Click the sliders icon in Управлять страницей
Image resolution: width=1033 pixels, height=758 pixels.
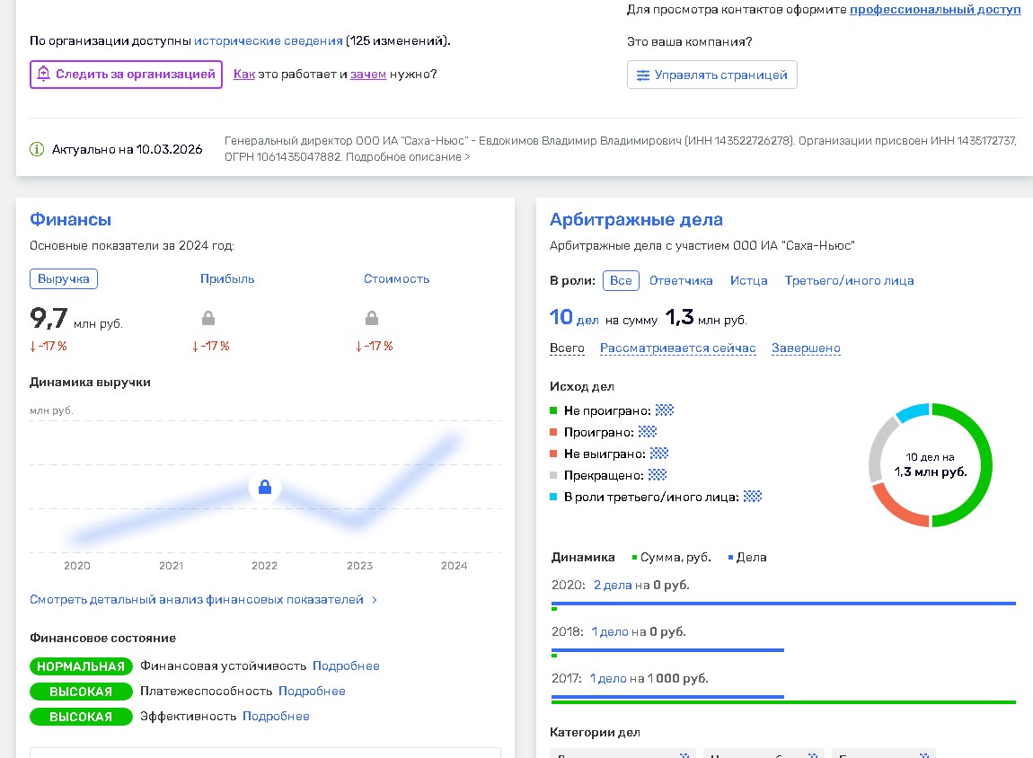(x=643, y=75)
